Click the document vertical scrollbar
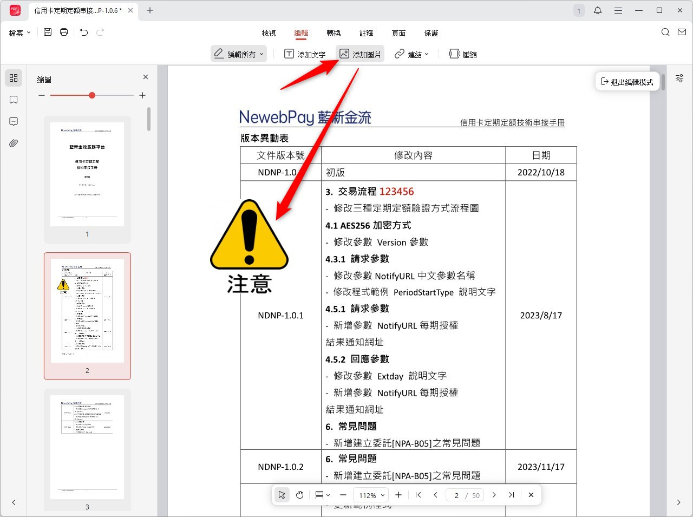 tap(663, 81)
